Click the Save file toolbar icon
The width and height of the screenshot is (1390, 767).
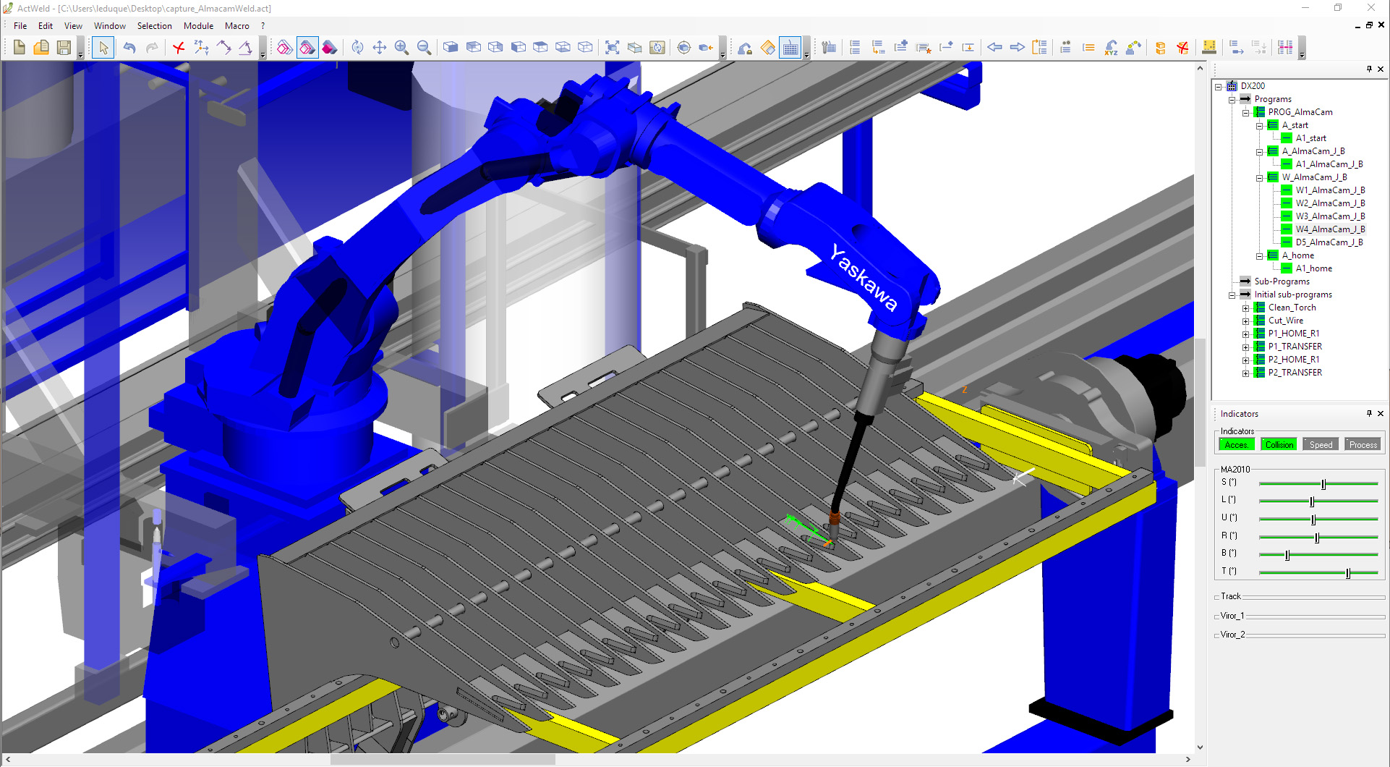pyautogui.click(x=64, y=48)
